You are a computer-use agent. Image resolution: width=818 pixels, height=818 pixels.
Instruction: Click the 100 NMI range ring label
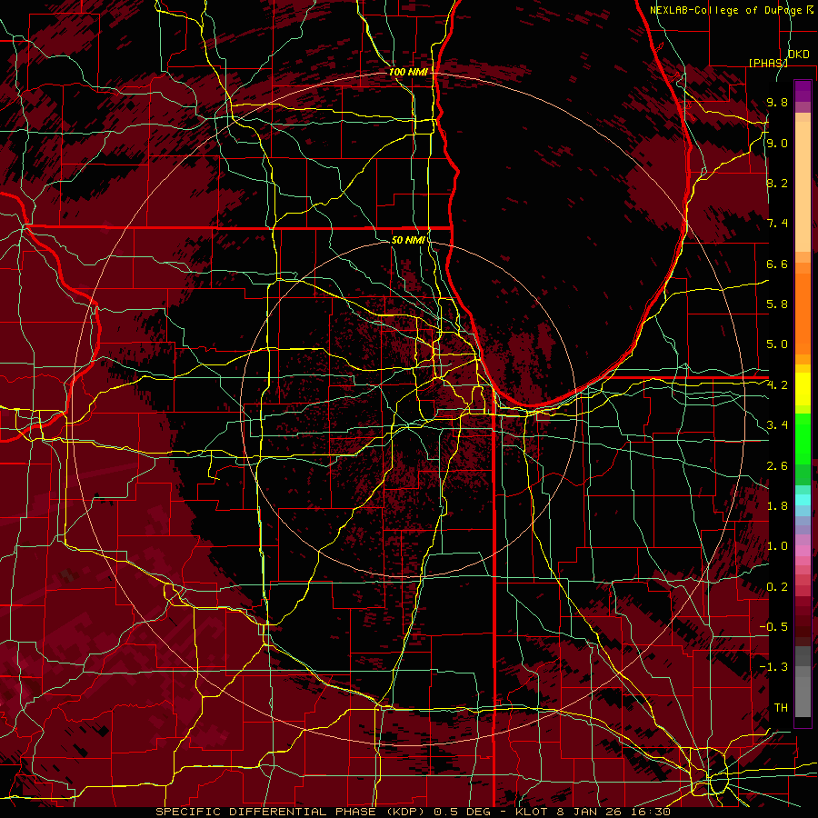[x=408, y=72]
